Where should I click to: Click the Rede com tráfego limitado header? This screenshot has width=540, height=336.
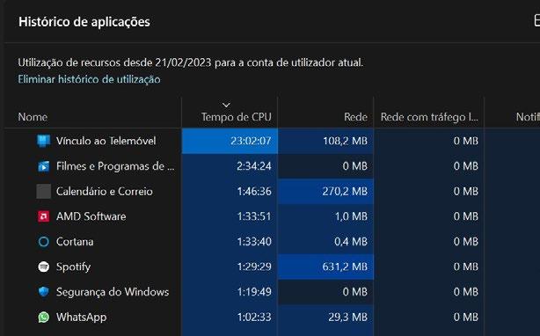429,117
